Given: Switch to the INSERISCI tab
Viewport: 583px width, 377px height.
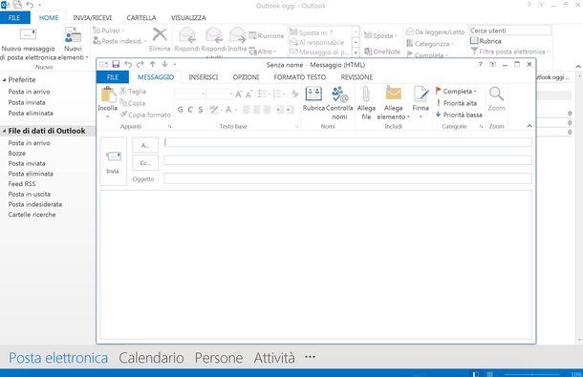Looking at the screenshot, I should point(203,77).
